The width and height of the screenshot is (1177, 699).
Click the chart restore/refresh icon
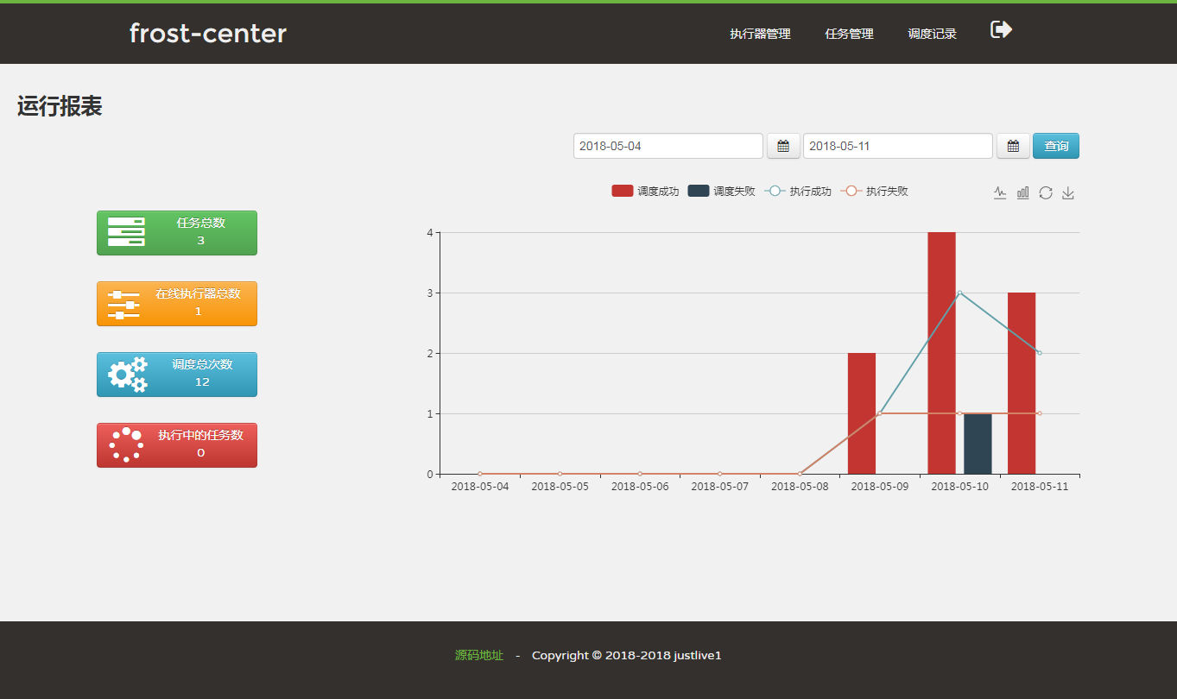click(1046, 192)
